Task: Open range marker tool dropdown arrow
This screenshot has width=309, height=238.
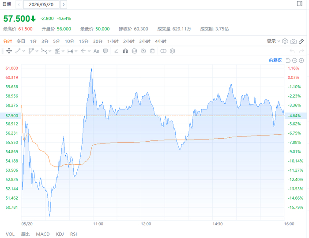Action: (76, 51)
